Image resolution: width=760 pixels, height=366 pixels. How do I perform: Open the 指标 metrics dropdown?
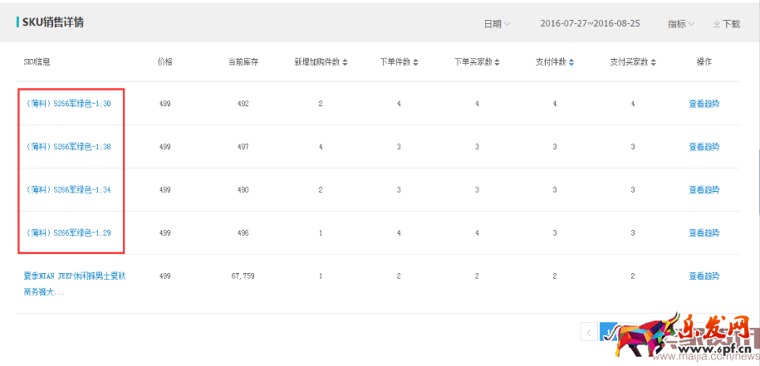coord(681,24)
